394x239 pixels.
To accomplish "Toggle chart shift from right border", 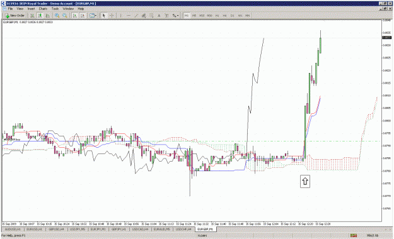I will click(x=83, y=16).
